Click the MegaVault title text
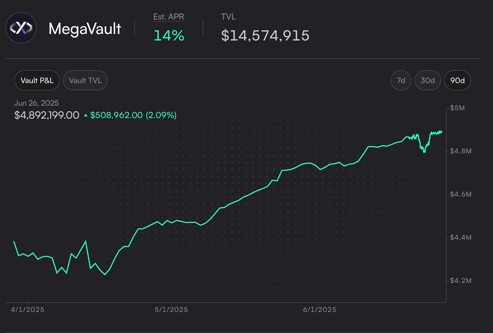Image resolution: width=493 pixels, height=333 pixels. pyautogui.click(x=85, y=29)
